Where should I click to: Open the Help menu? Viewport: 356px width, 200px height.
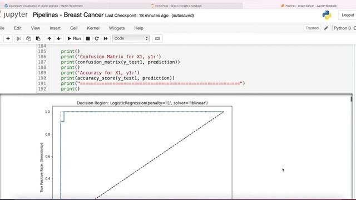pyautogui.click(x=139, y=28)
